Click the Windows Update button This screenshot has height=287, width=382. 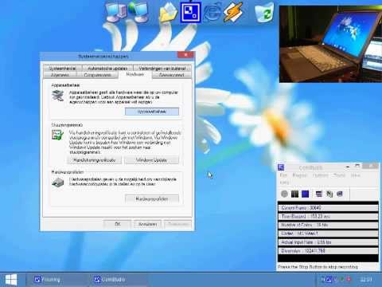pyautogui.click(x=151, y=160)
